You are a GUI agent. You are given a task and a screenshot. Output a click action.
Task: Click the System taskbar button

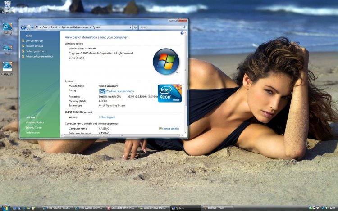(186, 208)
